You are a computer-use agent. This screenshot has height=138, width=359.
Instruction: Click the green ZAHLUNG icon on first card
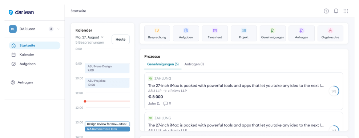coord(151,78)
